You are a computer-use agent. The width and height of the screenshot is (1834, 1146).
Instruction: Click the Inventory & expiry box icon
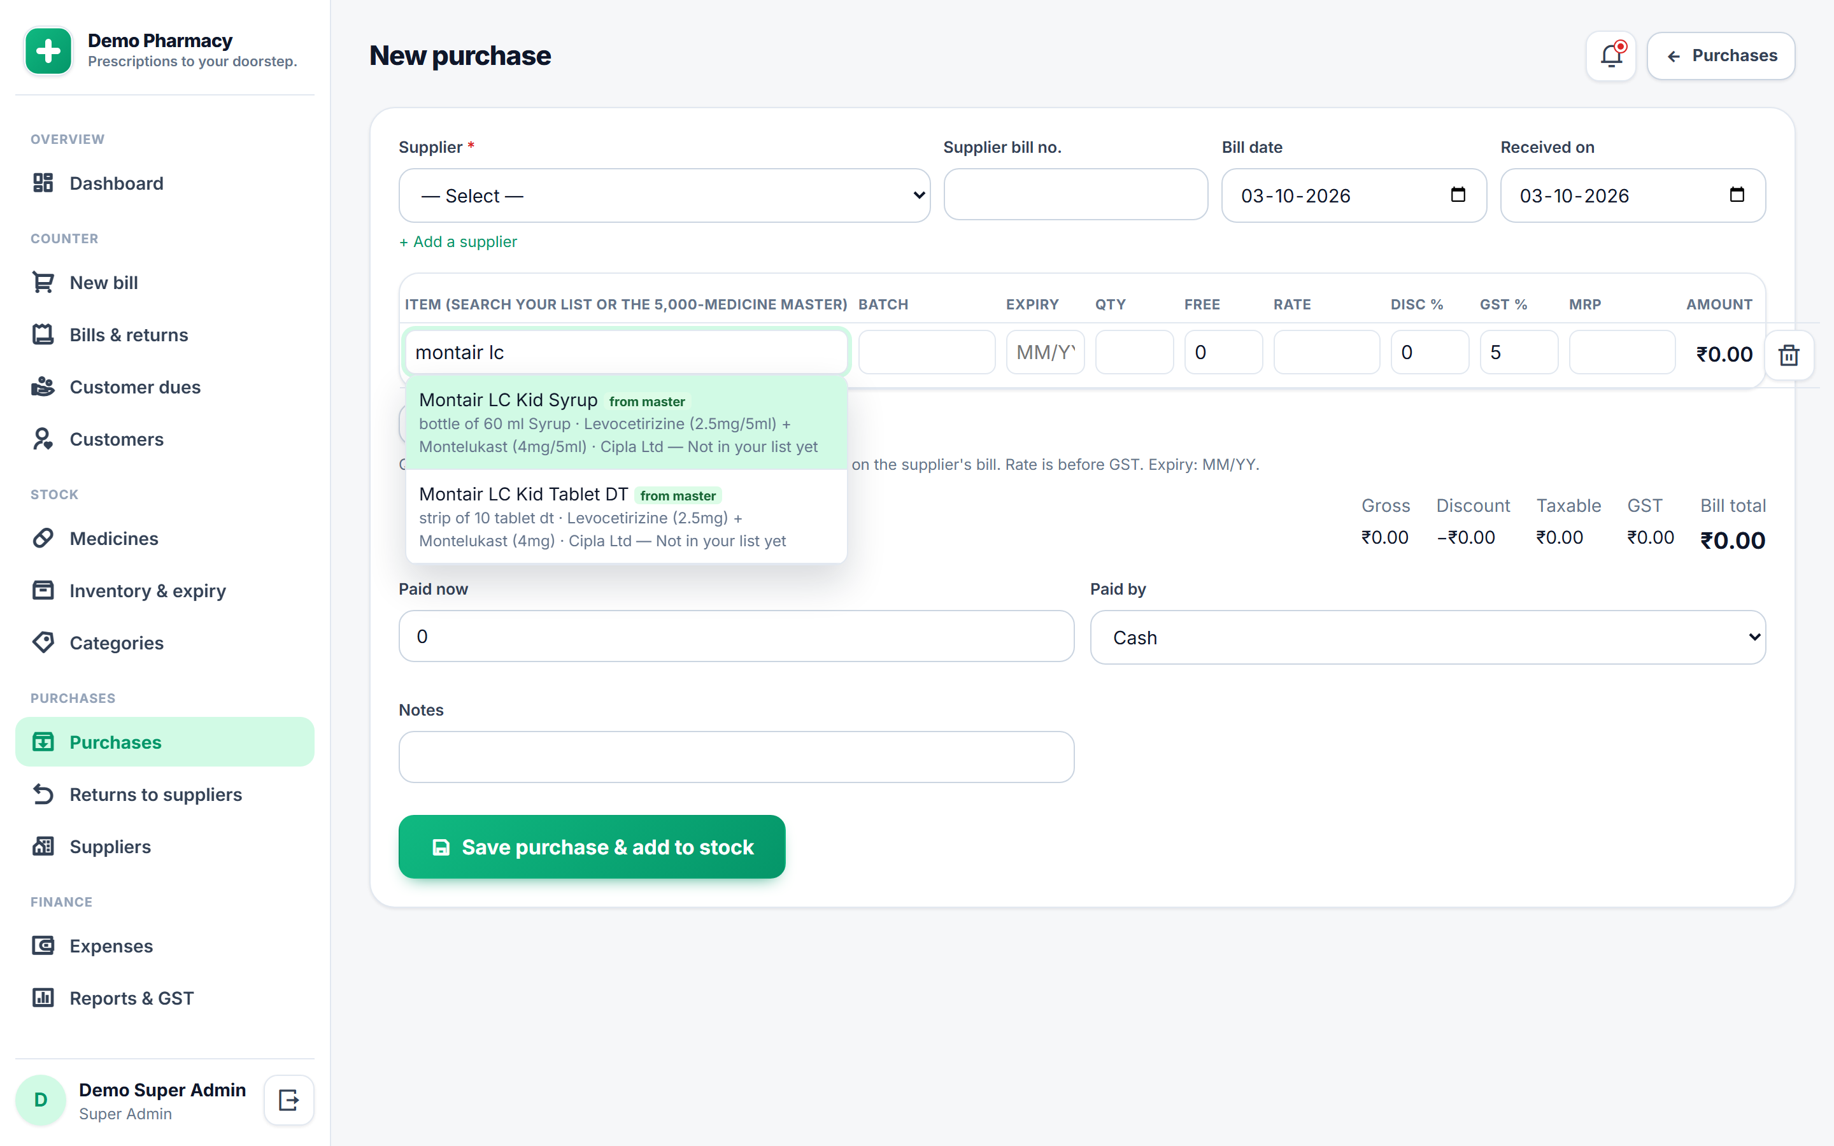pos(43,590)
